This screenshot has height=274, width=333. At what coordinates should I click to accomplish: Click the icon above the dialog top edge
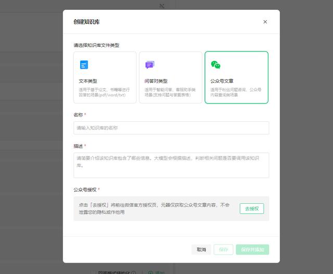point(162,6)
